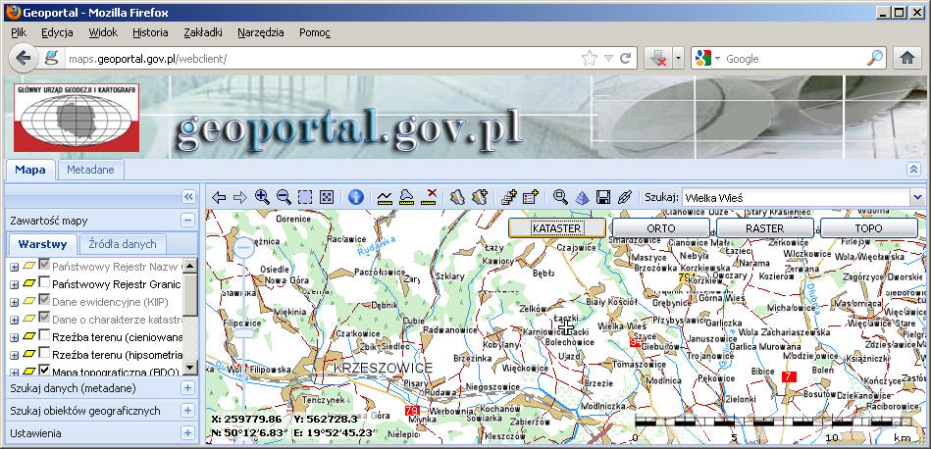
Task: Click the add legend list icon
Action: coord(530,197)
